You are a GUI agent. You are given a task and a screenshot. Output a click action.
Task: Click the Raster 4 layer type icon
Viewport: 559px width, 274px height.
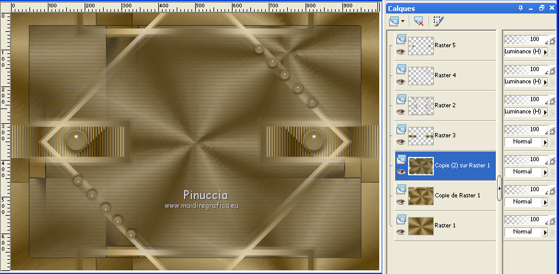401,69
